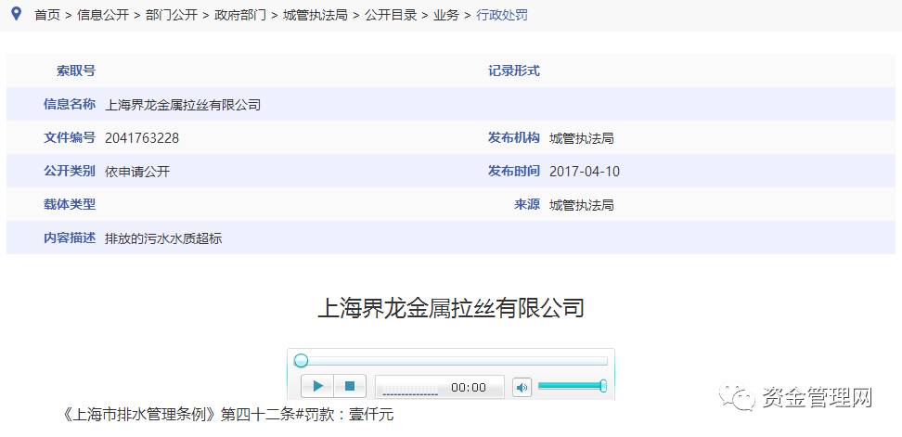Open 政府部门 breadcrumb link
The height and width of the screenshot is (437, 902).
pyautogui.click(x=239, y=16)
